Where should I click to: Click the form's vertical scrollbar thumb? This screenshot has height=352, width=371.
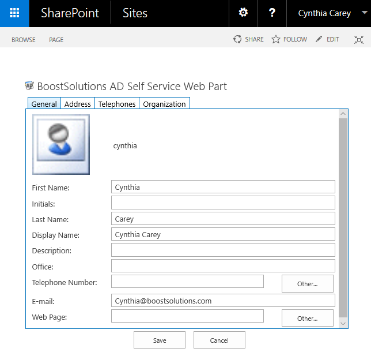pos(343,218)
